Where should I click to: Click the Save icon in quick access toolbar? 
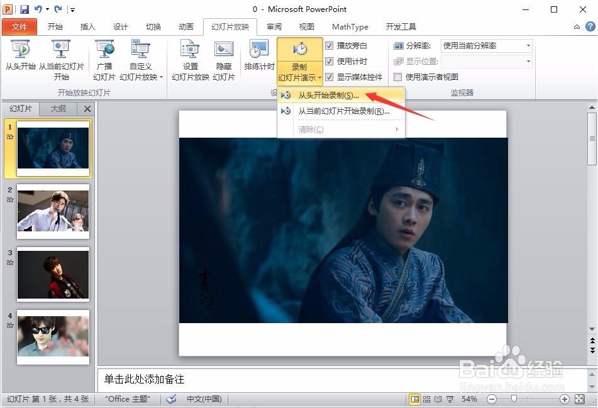24,9
